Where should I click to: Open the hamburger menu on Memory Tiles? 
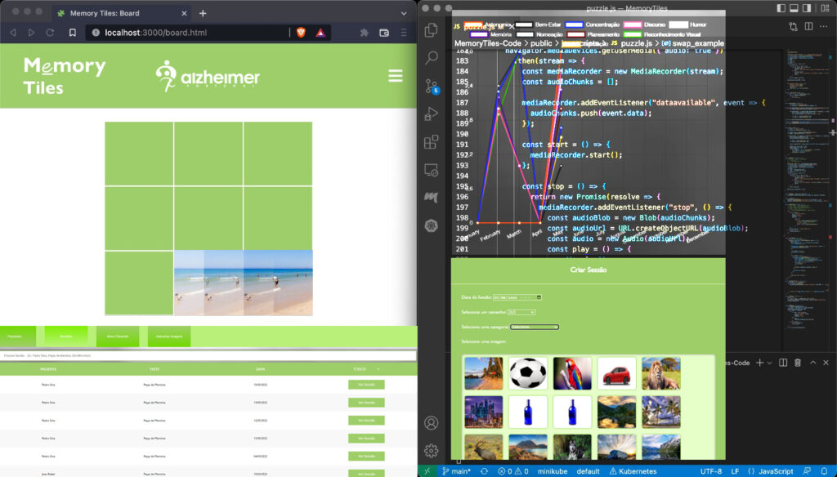(x=396, y=76)
